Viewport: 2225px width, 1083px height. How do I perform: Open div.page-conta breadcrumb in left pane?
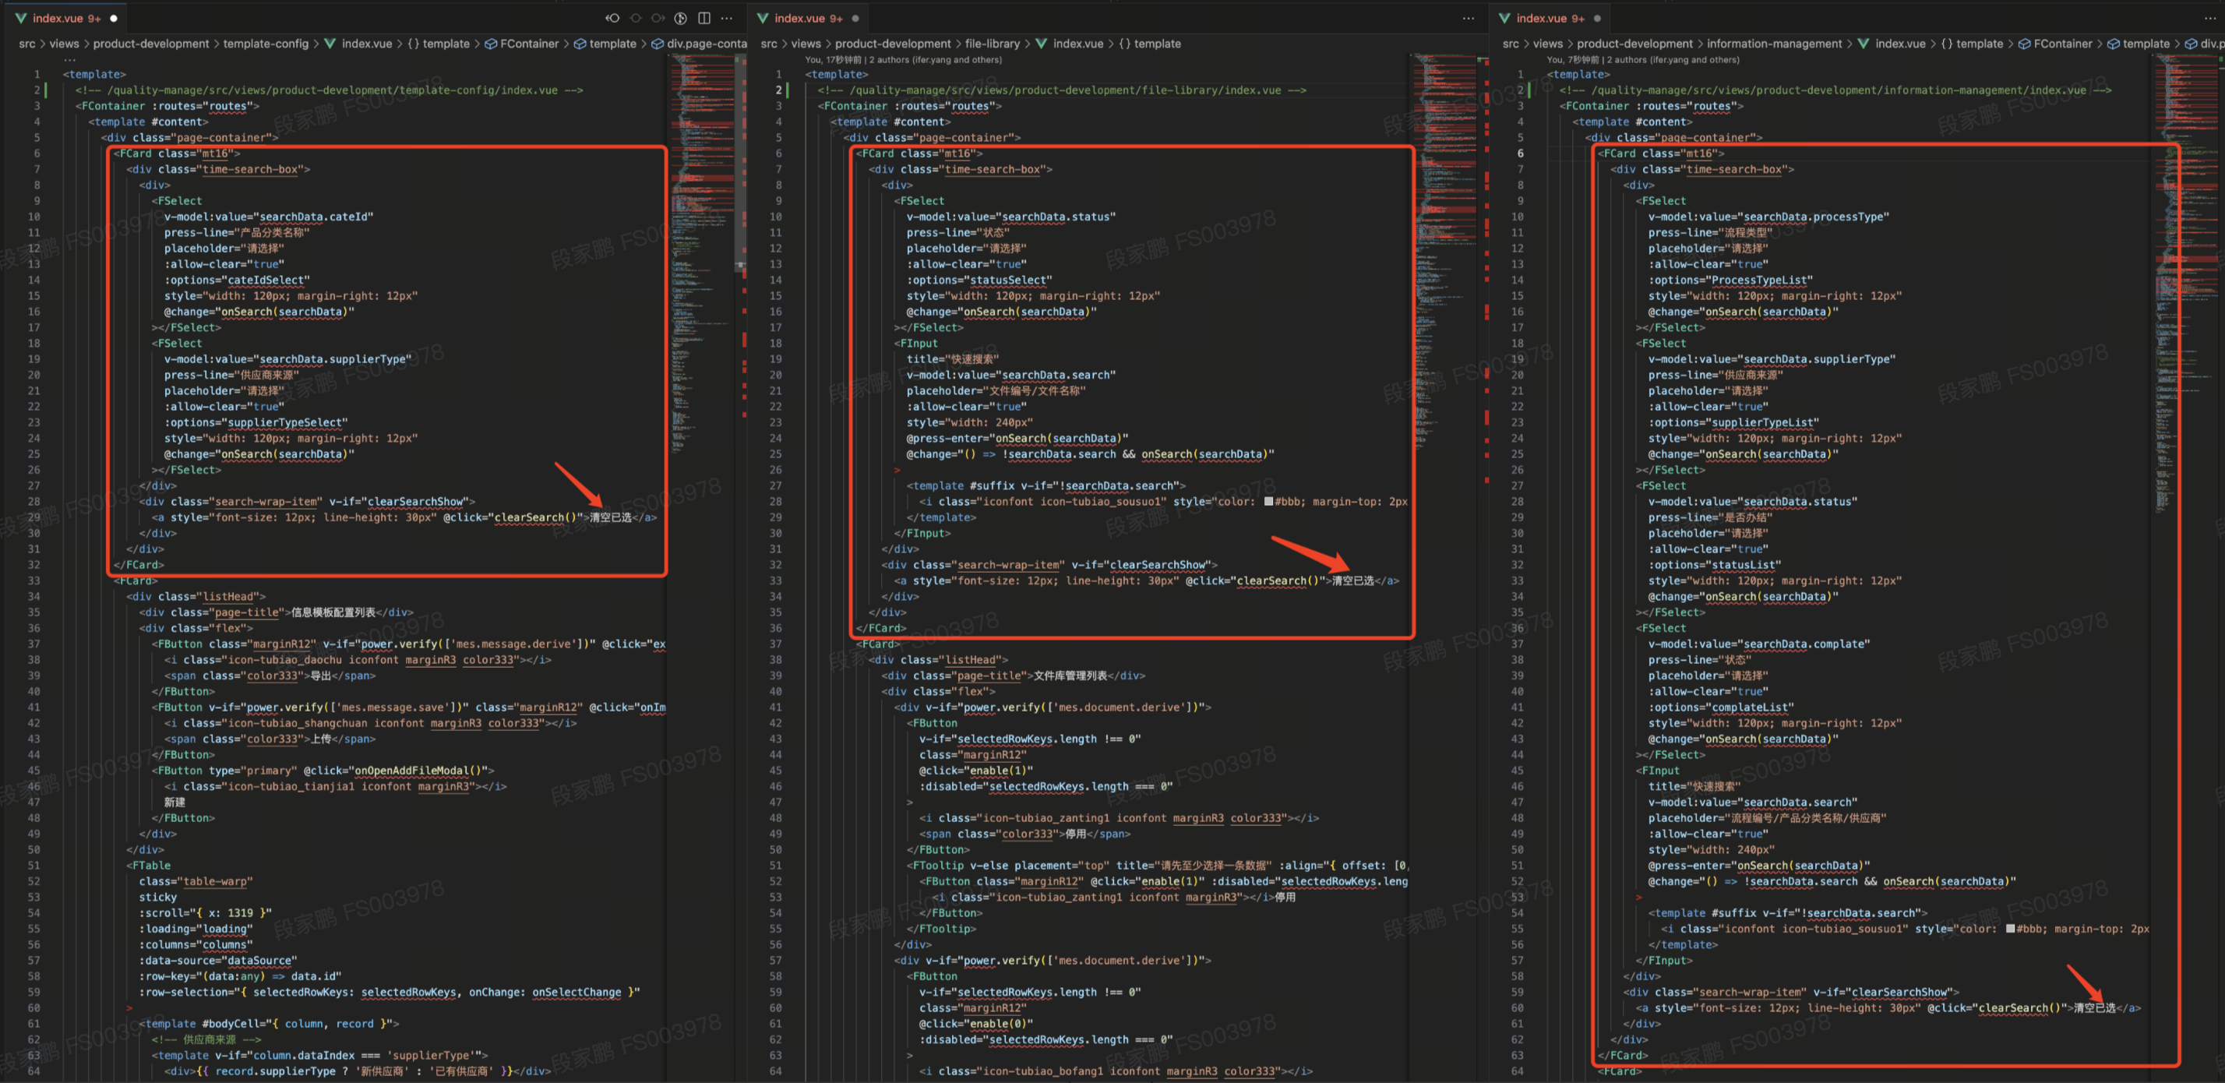click(707, 43)
